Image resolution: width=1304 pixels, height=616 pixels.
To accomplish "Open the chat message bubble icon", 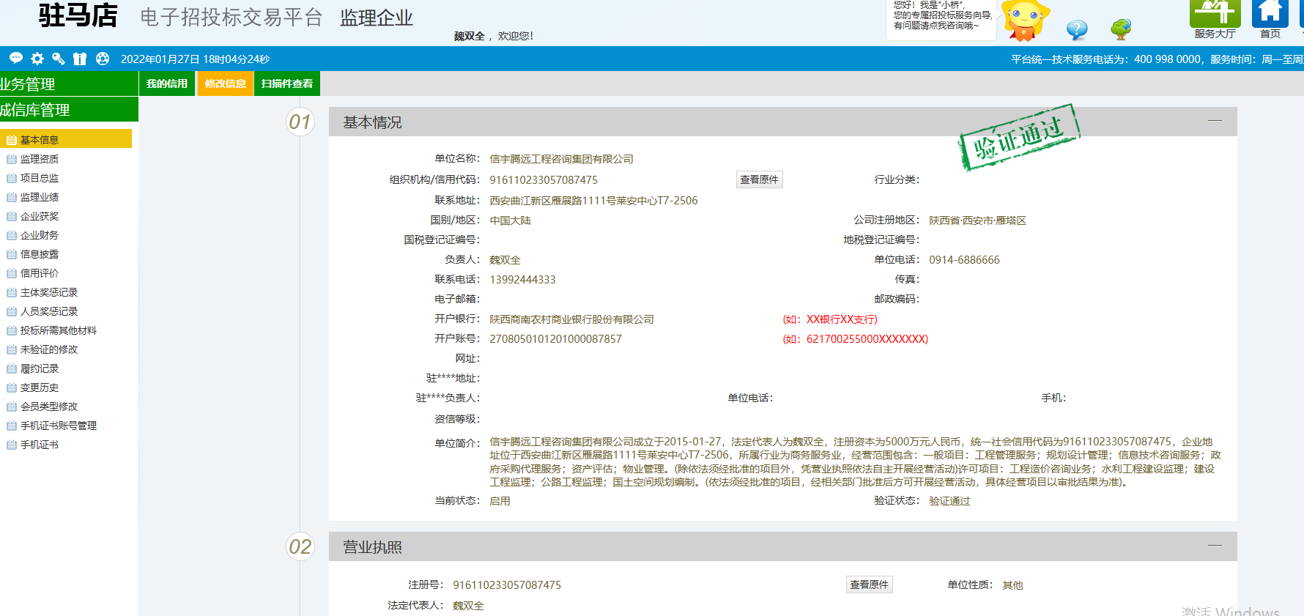I will point(16,59).
